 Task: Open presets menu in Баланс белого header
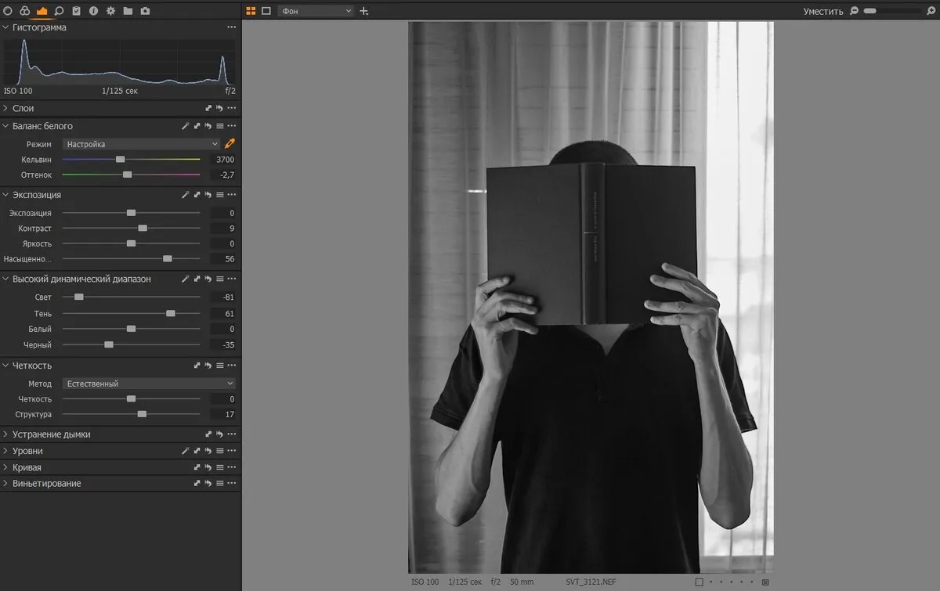pos(220,126)
